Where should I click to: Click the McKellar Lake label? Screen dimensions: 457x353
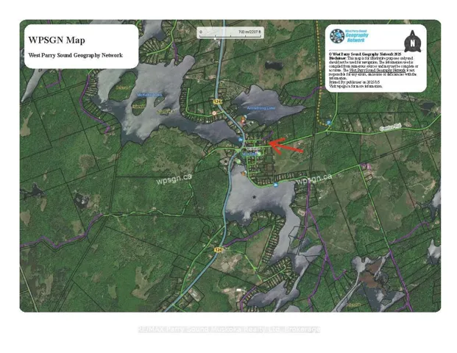[152, 95]
